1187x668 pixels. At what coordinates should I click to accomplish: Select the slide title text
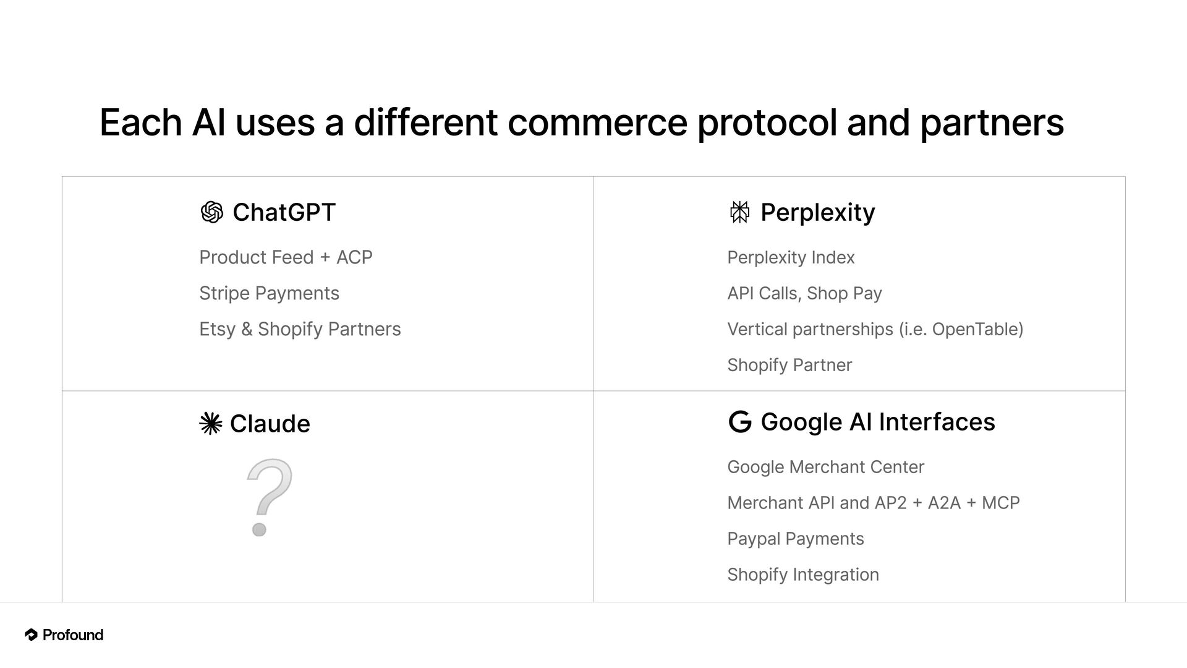point(581,122)
